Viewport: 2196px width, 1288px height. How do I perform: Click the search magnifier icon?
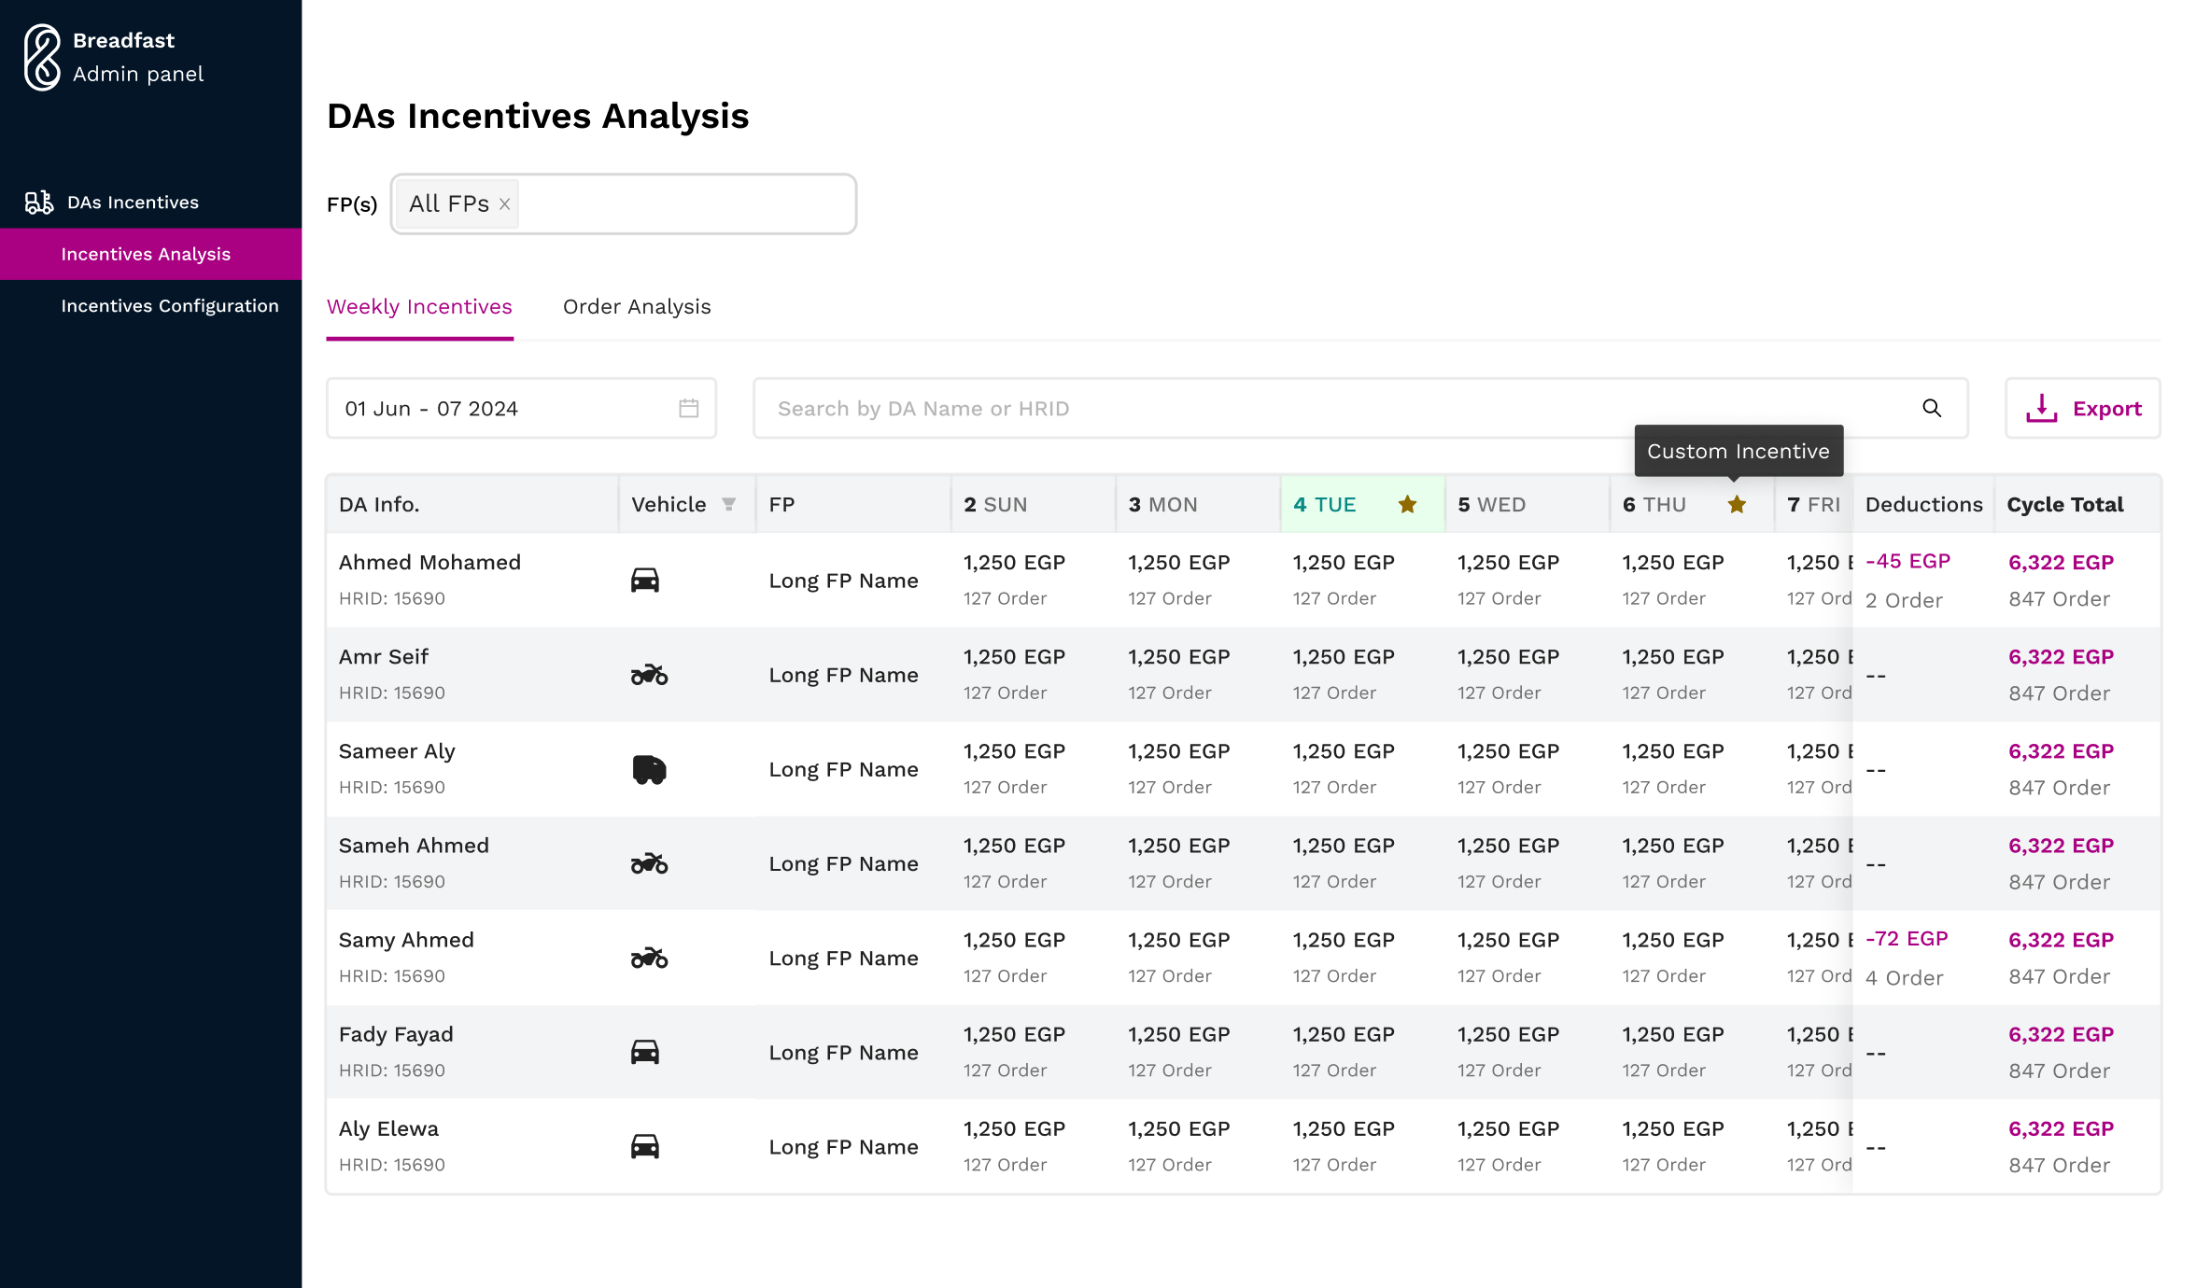1932,408
